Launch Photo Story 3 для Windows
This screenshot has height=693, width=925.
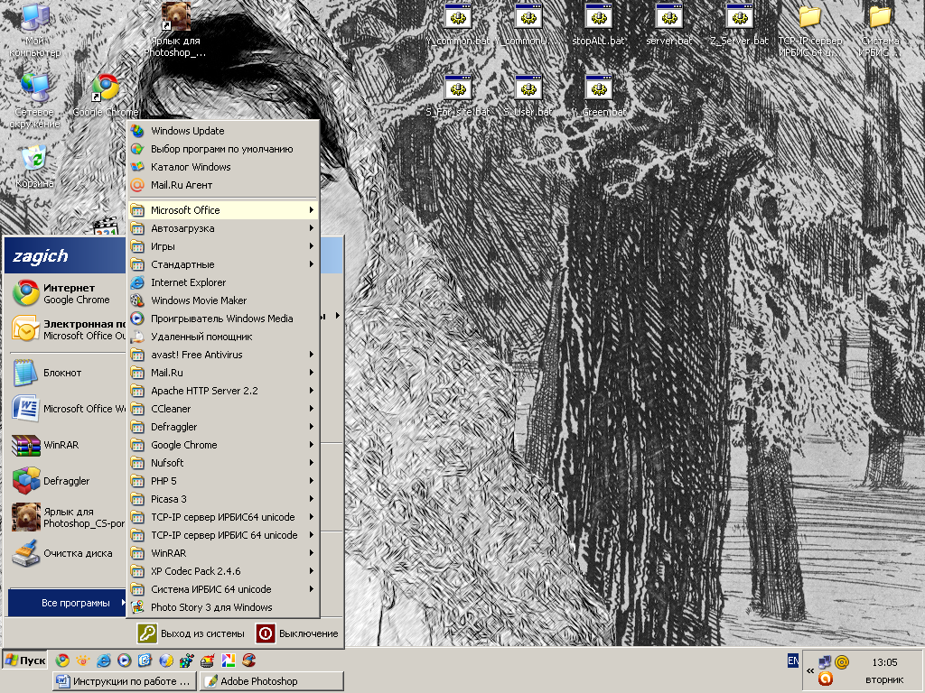(223, 607)
